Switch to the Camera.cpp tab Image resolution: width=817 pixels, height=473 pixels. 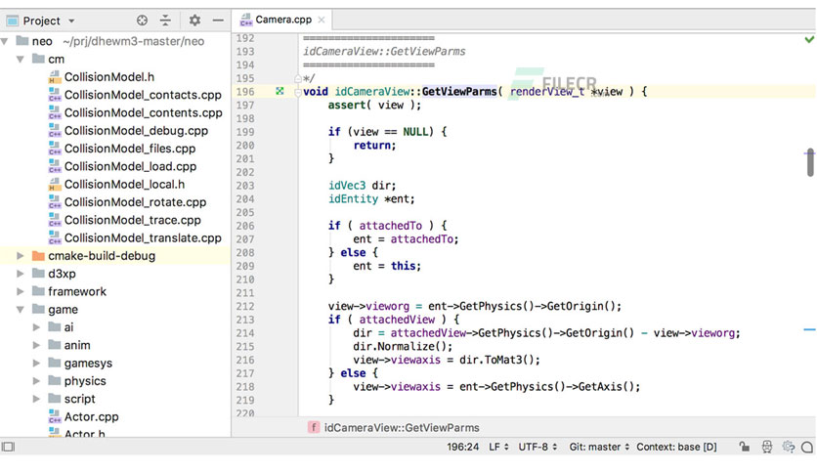click(x=283, y=20)
